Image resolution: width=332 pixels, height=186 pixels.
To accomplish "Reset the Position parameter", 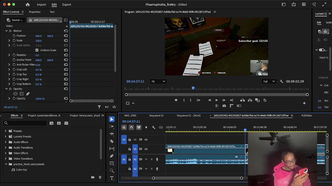I will [66, 36].
